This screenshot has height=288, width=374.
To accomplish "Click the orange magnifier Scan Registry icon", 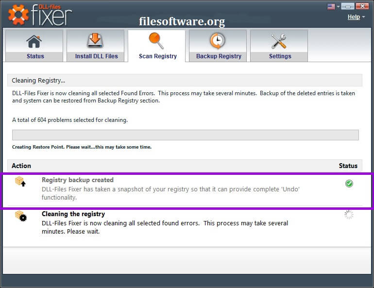I will click(x=156, y=41).
